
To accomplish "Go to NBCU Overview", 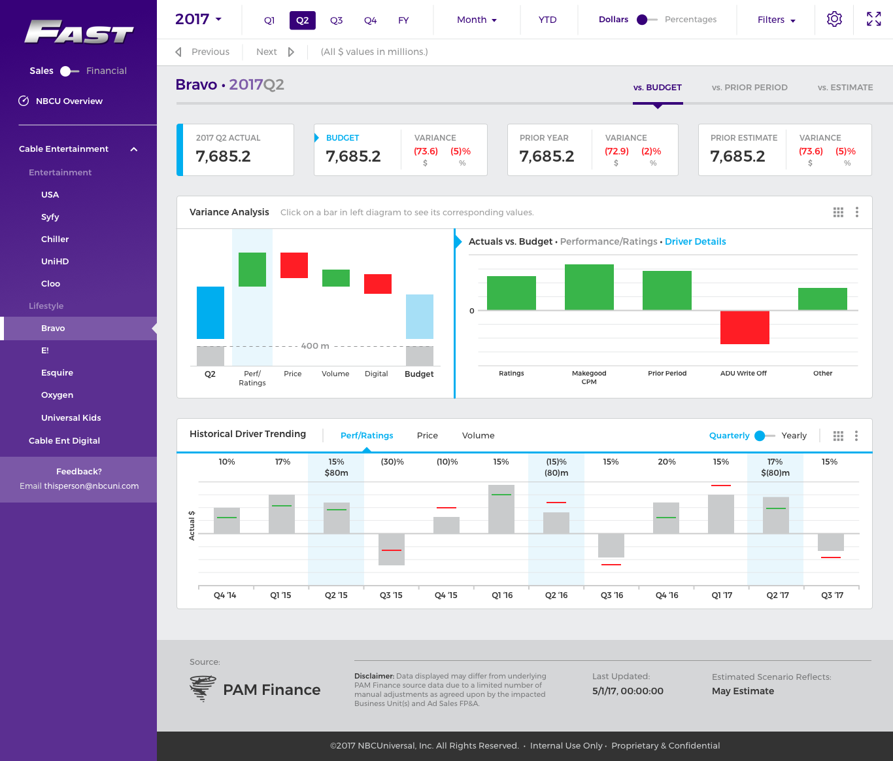I will (69, 101).
